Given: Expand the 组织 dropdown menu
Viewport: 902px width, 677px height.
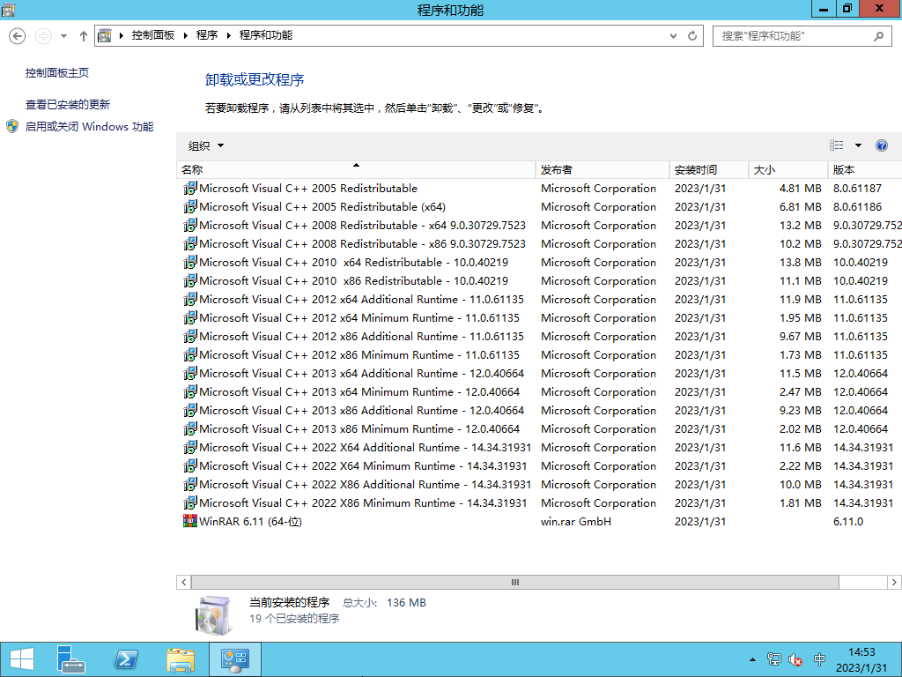Looking at the screenshot, I should [x=206, y=145].
